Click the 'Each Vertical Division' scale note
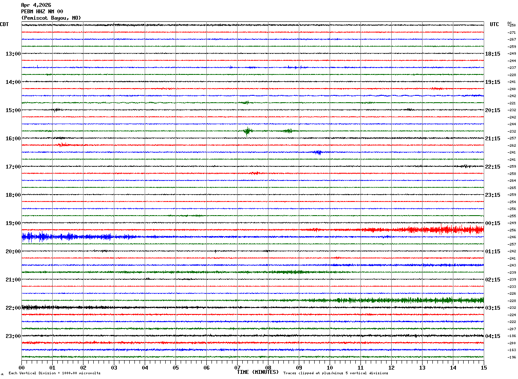The height and width of the screenshot is (379, 518). [54, 373]
